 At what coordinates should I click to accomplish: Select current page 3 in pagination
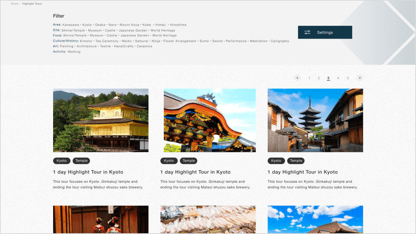328,78
